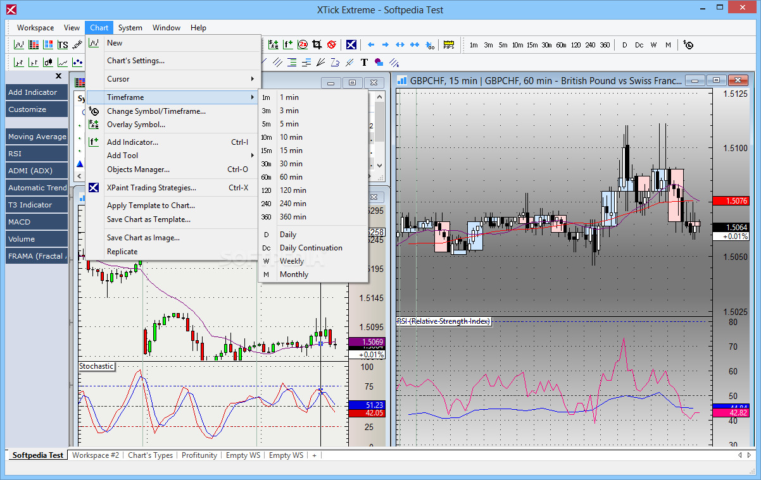Set the toolbar M monthly timeframe button
Viewport: 761px width, 480px height.
669,45
